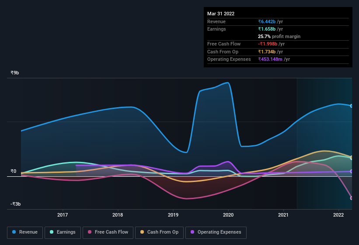Click the 2020 x-axis label
This screenshot has height=245, width=359.
[228, 215]
